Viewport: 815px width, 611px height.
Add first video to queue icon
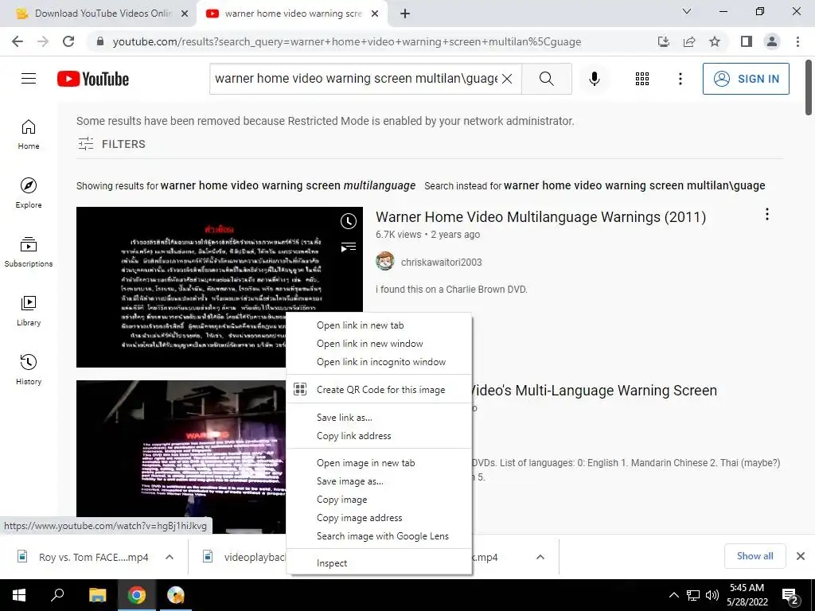point(349,247)
